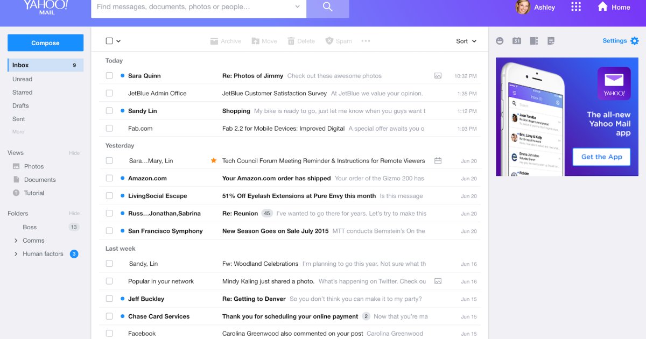Click the unread dot on Amazon.com email
Screen dimensions: 646x339
[123, 178]
